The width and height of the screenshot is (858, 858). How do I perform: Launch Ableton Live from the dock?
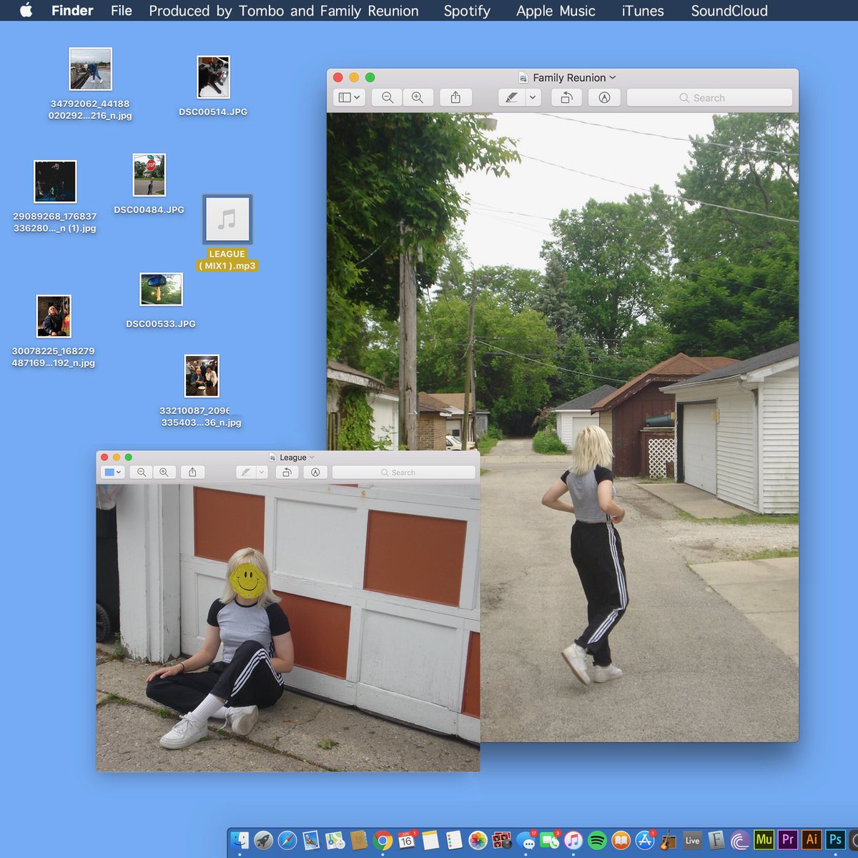[x=692, y=840]
